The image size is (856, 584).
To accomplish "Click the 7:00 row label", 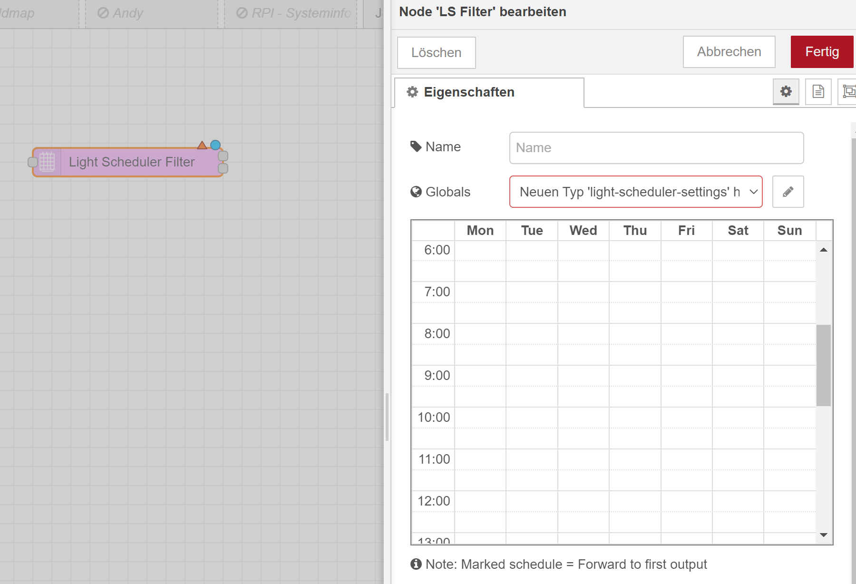I will click(437, 292).
